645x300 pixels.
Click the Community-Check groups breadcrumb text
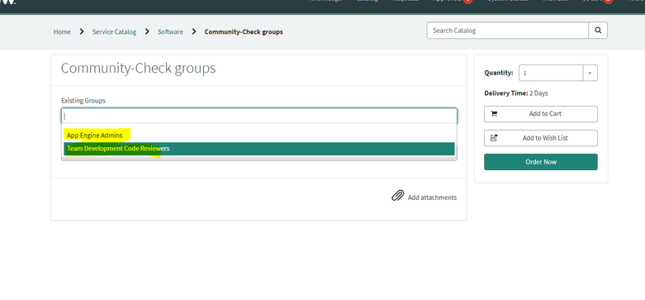244,31
